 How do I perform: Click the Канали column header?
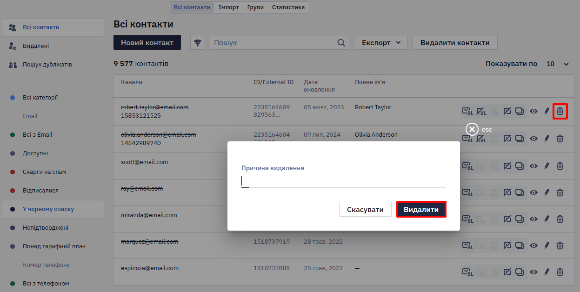point(132,82)
